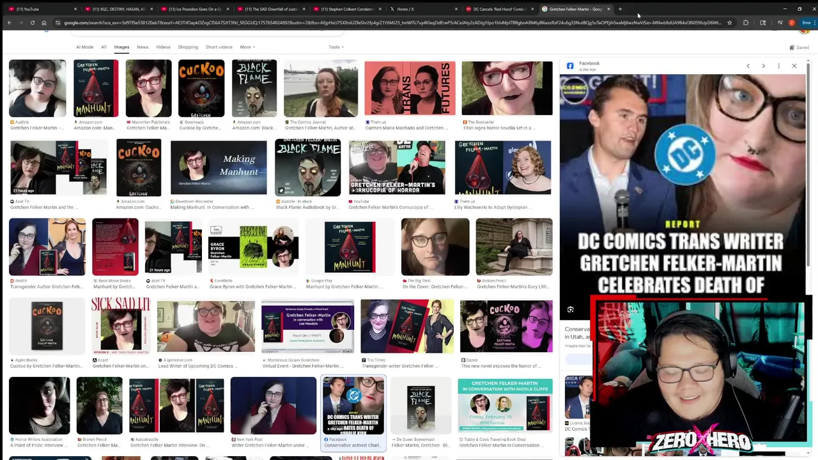Open the Saved bookmark icon

pyautogui.click(x=799, y=47)
